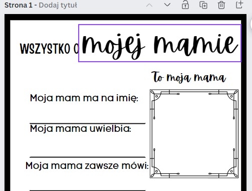Edit the 'Dodaj tytuł' page title field

pos(58,6)
